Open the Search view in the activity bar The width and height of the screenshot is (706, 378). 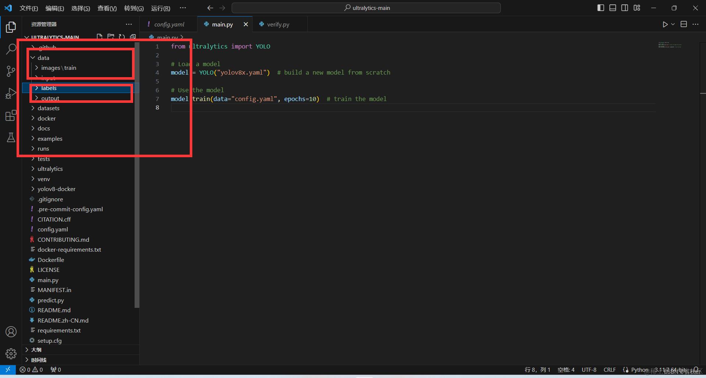pyautogui.click(x=11, y=49)
